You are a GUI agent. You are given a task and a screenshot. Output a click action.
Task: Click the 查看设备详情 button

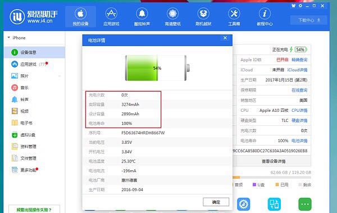274,161
